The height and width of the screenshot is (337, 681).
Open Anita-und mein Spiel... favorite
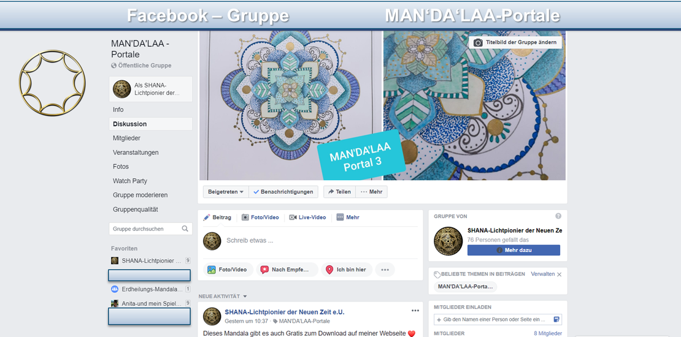click(x=151, y=303)
